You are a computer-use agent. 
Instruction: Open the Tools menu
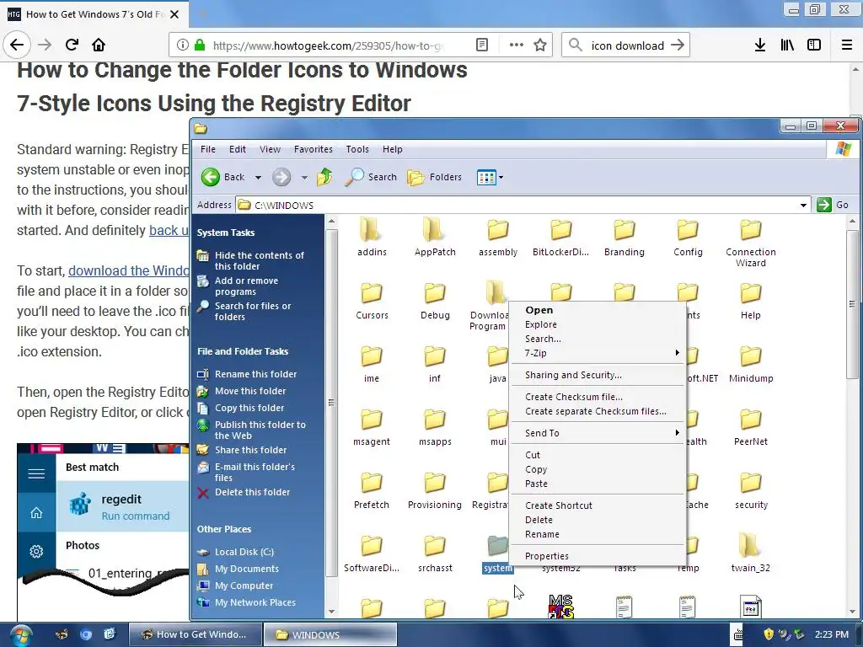click(357, 149)
